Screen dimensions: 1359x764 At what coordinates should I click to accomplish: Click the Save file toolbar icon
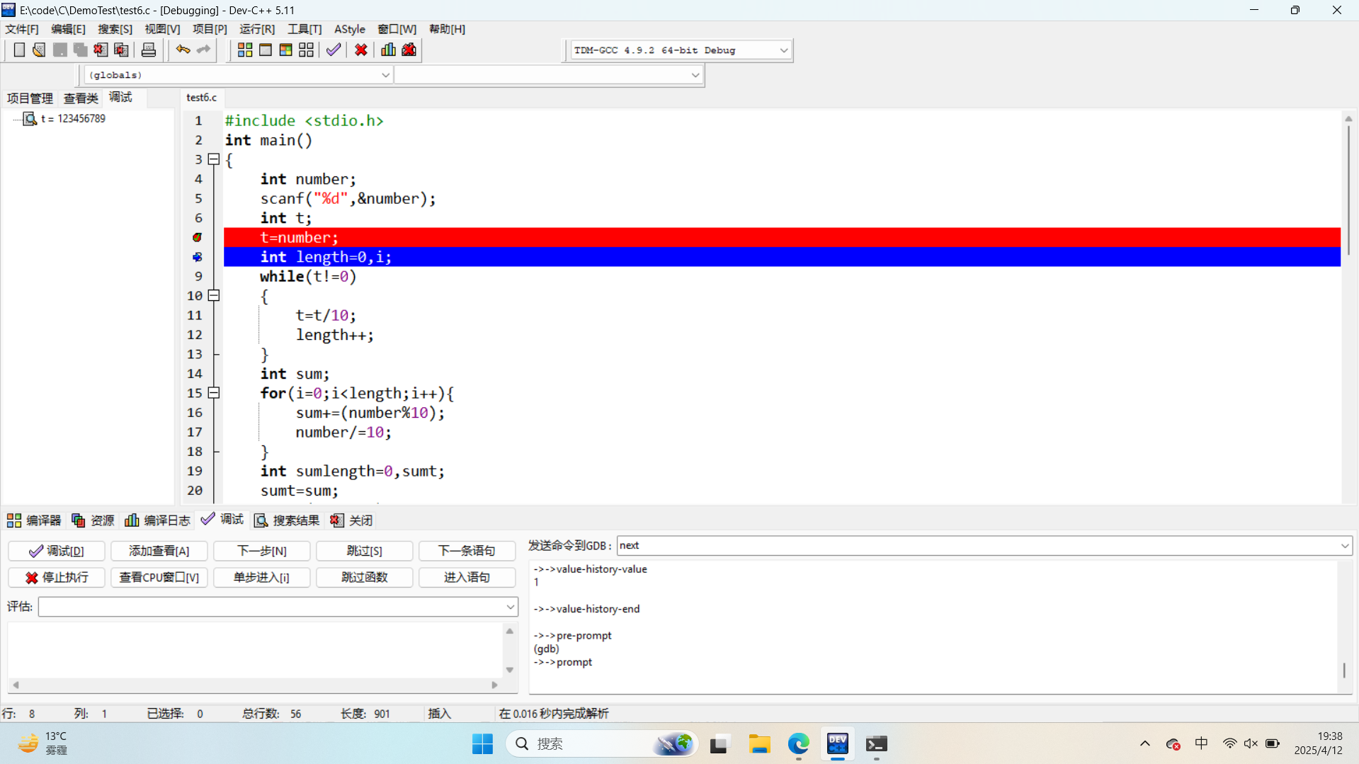(x=59, y=50)
